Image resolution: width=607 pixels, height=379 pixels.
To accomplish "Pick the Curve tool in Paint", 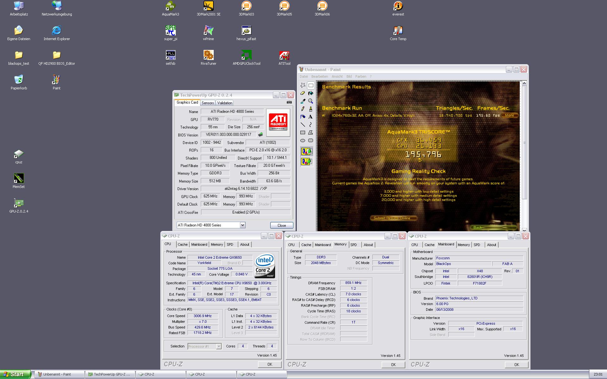I will [311, 125].
